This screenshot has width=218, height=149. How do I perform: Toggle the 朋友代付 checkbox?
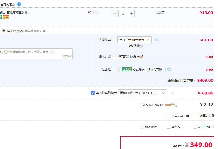[x=142, y=127]
